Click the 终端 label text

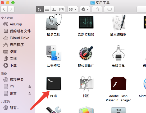pos(53,96)
